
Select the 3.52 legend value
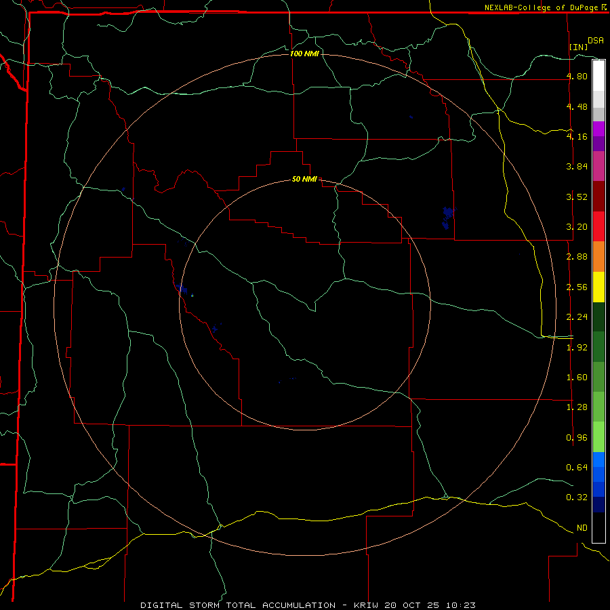577,197
